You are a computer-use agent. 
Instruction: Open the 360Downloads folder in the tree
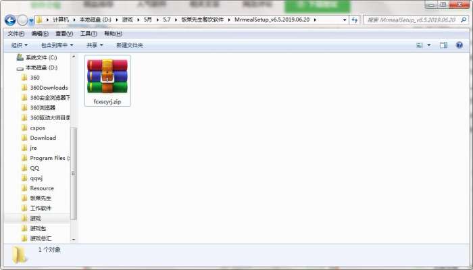pyautogui.click(x=49, y=88)
